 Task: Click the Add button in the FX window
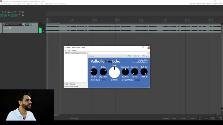click(x=67, y=84)
